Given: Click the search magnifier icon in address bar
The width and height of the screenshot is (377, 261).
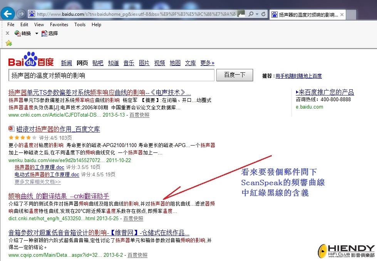Looking at the screenshot, I should pyautogui.click(x=251, y=14).
